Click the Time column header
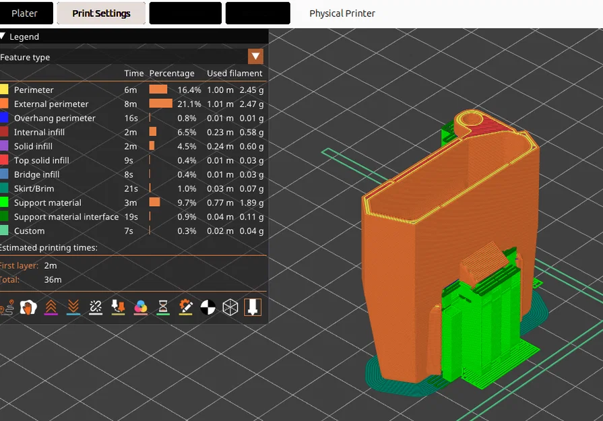 (x=134, y=73)
